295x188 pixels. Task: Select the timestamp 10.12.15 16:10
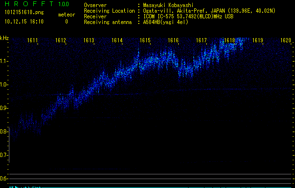point(24,22)
